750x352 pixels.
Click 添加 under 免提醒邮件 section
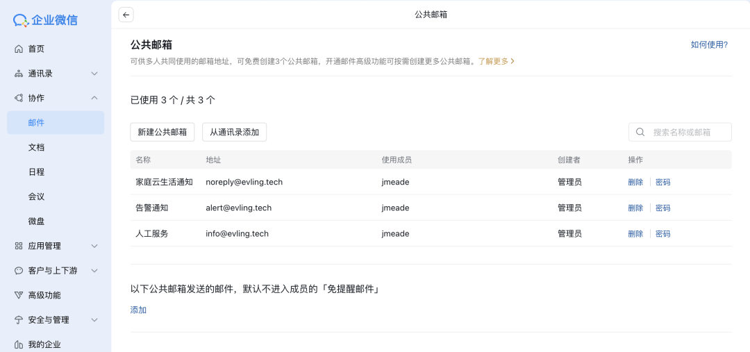tap(138, 310)
